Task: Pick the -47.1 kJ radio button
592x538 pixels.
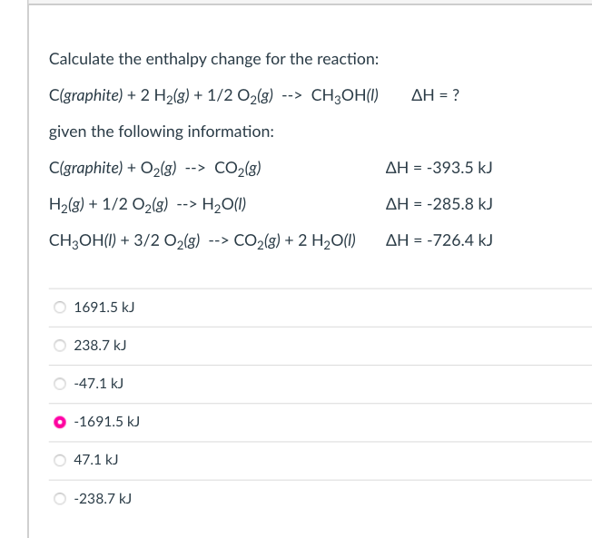Action: (60, 384)
